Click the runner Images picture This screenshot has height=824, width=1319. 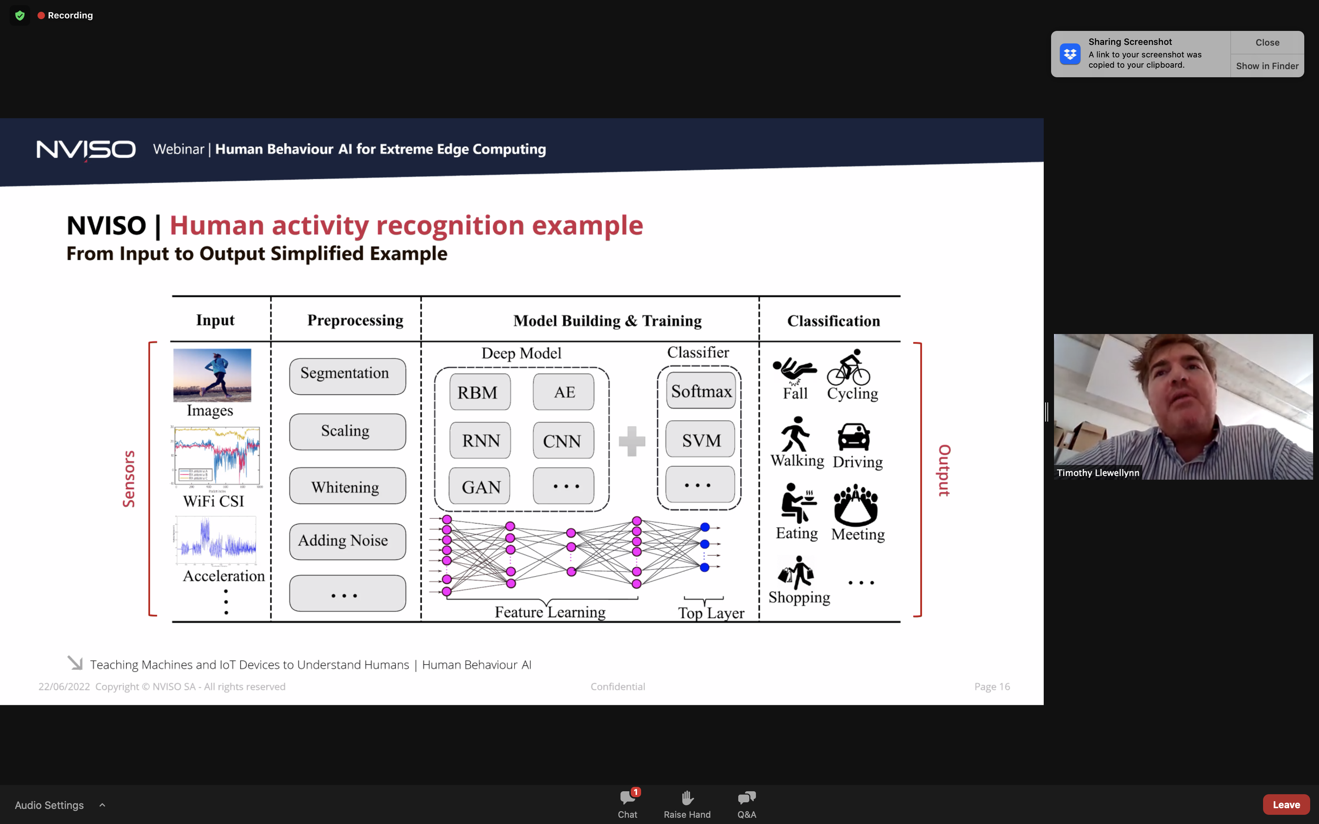(x=212, y=375)
